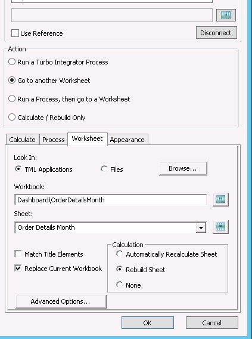Image resolution: width=252 pixels, height=339 pixels.
Task: Switch to the Calculate tab
Action: [23, 140]
